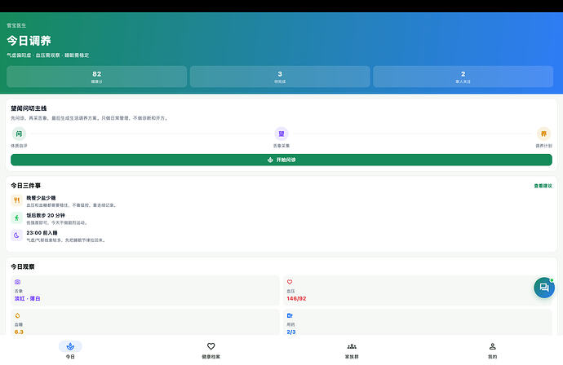Open the blood pressure 146/92 card
Image resolution: width=563 pixels, height=365 pixels.
[418, 290]
